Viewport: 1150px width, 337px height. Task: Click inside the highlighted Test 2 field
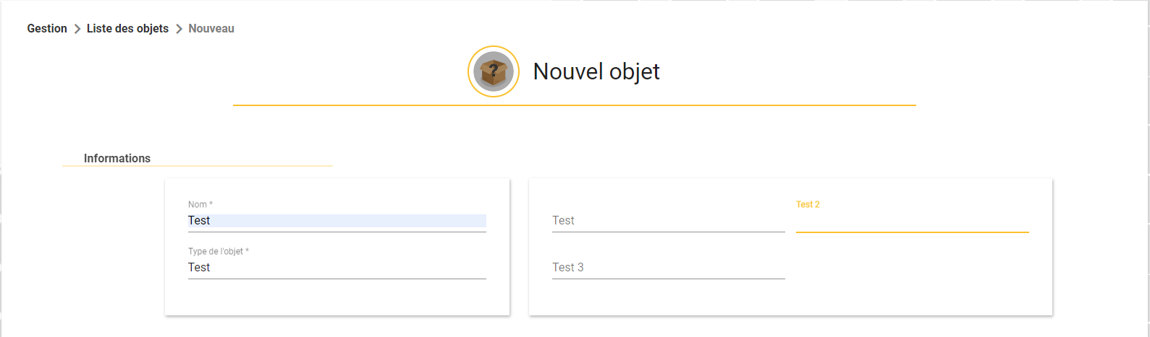coord(913,221)
